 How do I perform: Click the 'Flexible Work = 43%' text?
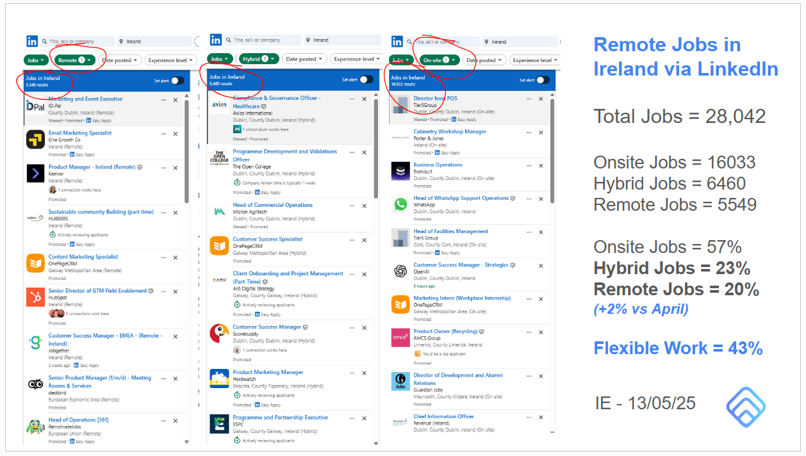tap(678, 348)
